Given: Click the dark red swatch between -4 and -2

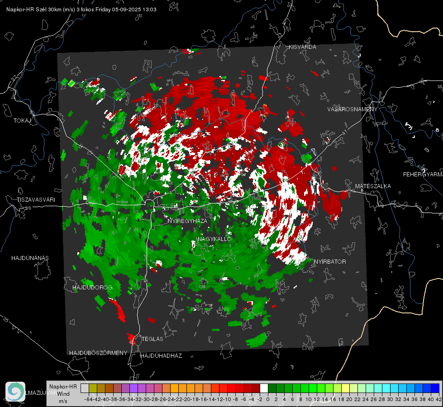Looking at the screenshot, I should click(x=256, y=388).
